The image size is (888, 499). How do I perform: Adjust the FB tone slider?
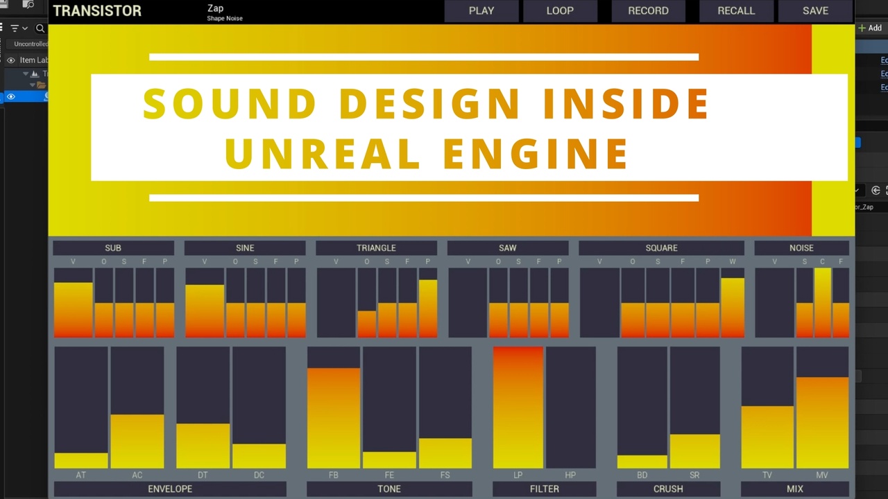(x=334, y=408)
